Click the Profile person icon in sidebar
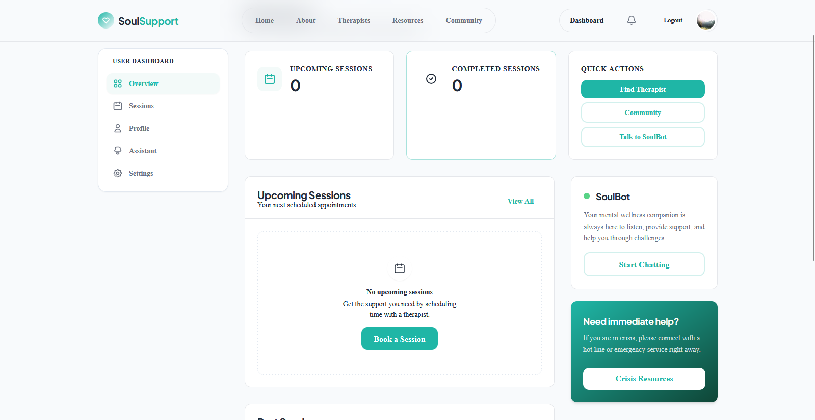Viewport: 815px width, 420px height. tap(118, 128)
